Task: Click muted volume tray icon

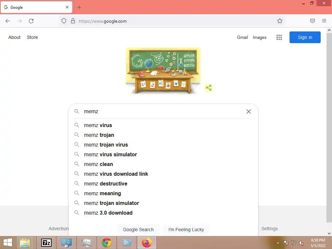Action: (302, 243)
